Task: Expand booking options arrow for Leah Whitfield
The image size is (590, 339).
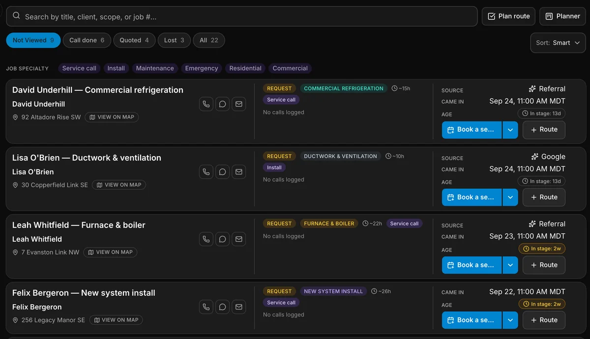Action: [x=510, y=265]
